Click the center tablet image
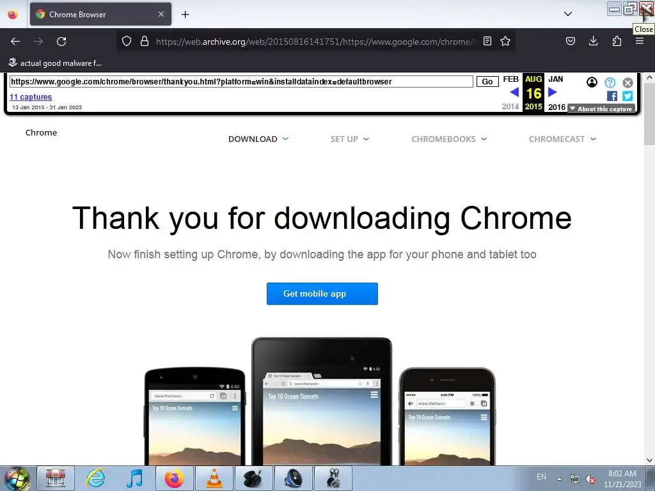 pos(322,401)
